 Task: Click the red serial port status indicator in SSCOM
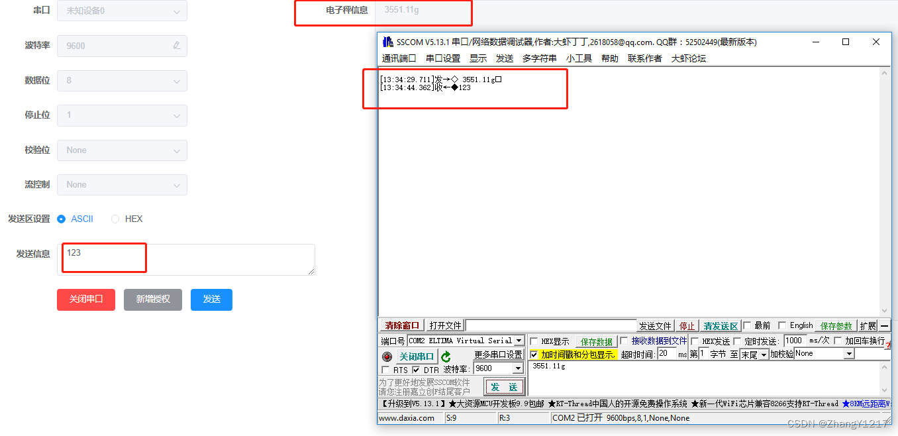click(x=387, y=356)
